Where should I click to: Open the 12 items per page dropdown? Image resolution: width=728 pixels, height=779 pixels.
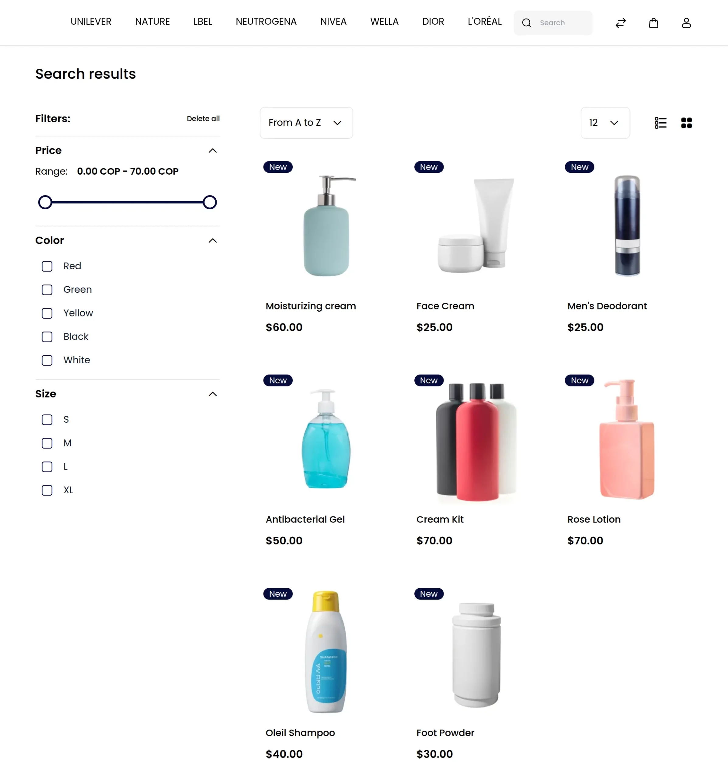[x=604, y=123]
